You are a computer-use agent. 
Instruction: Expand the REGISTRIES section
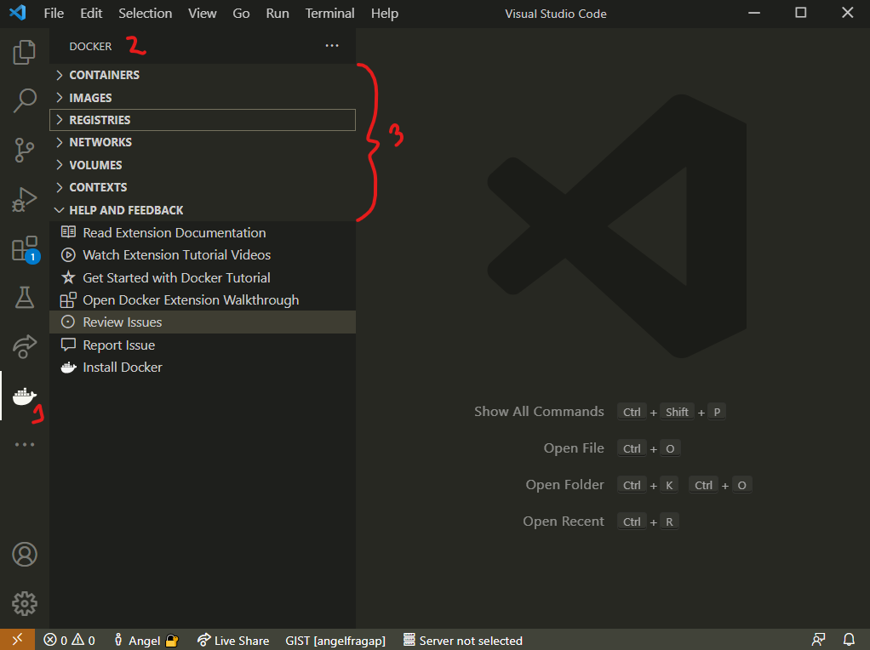tap(203, 120)
